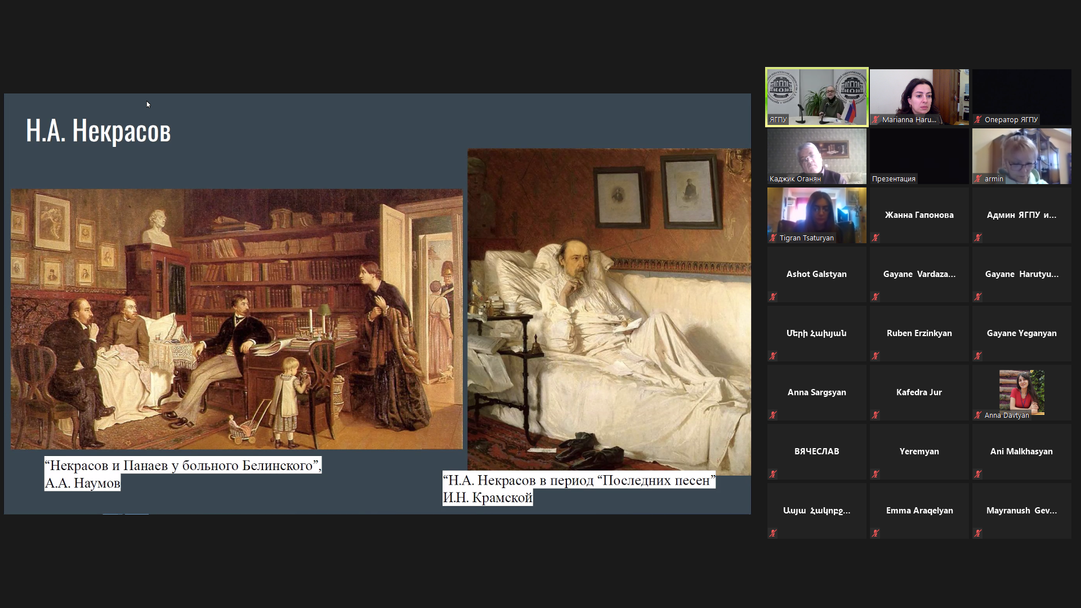The image size is (1081, 608).
Task: Click slide title Н.А. Некрасов
Action: (99, 131)
